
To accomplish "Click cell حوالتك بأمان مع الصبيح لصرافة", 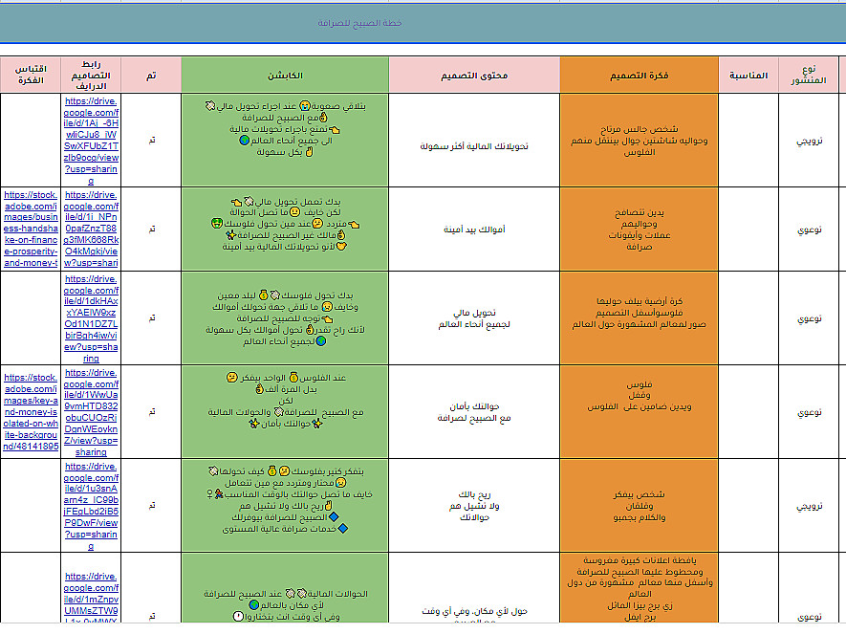I will [x=474, y=412].
